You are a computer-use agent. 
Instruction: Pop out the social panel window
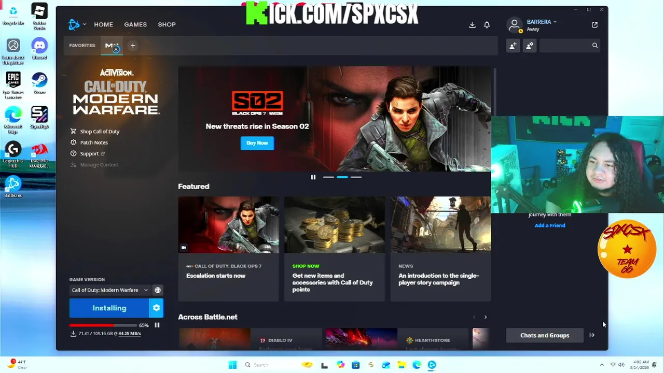[594, 25]
